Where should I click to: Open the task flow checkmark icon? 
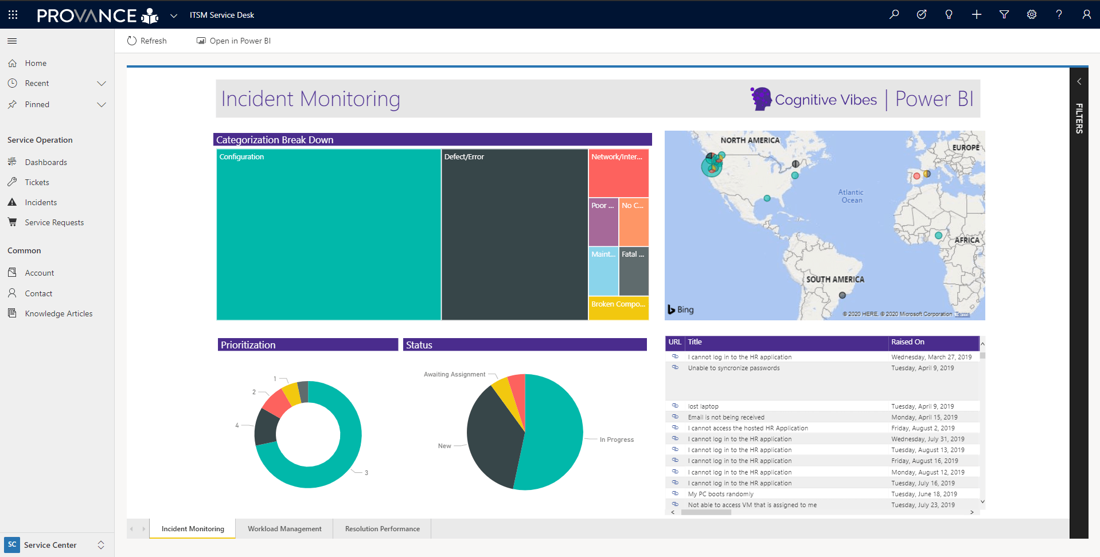(922, 15)
